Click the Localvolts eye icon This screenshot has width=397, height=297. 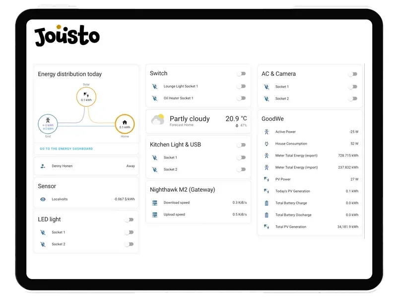point(43,199)
